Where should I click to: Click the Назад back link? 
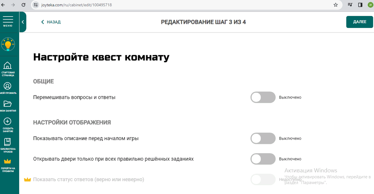(x=51, y=22)
